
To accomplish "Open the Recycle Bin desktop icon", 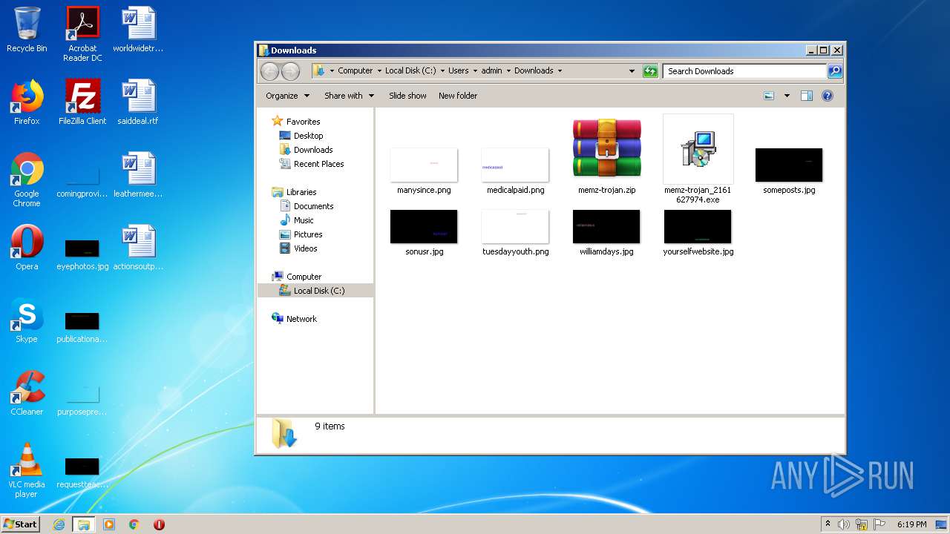I will point(27,30).
